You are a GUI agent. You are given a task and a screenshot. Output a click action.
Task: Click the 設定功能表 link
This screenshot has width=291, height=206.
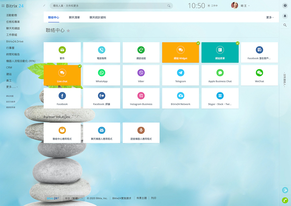[11, 102]
